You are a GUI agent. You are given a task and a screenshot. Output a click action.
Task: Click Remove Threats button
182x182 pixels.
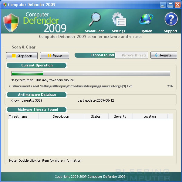click(132, 55)
